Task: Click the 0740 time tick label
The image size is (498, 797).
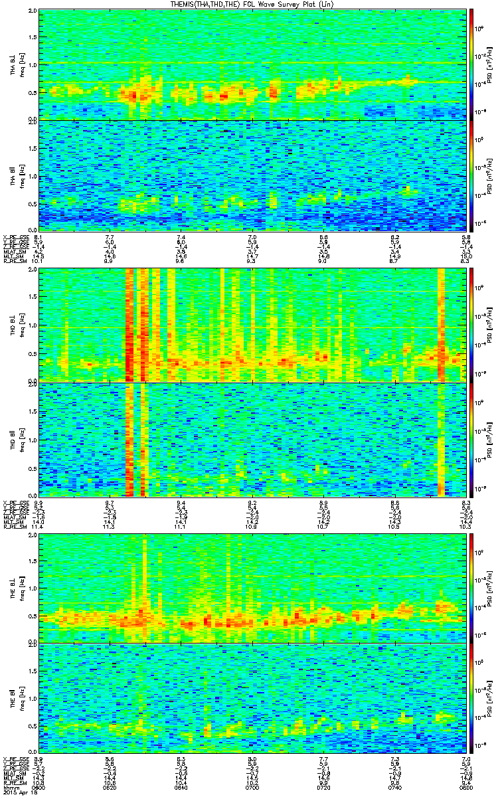Action: [394, 788]
